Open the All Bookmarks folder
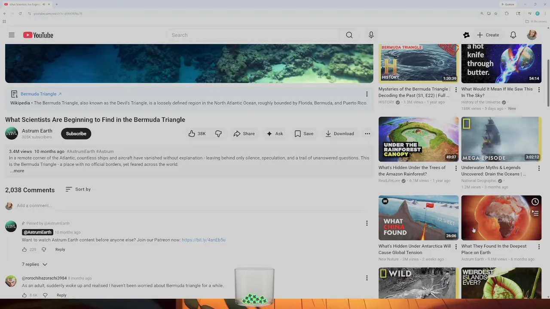Image resolution: width=550 pixels, height=309 pixels. pos(536,21)
